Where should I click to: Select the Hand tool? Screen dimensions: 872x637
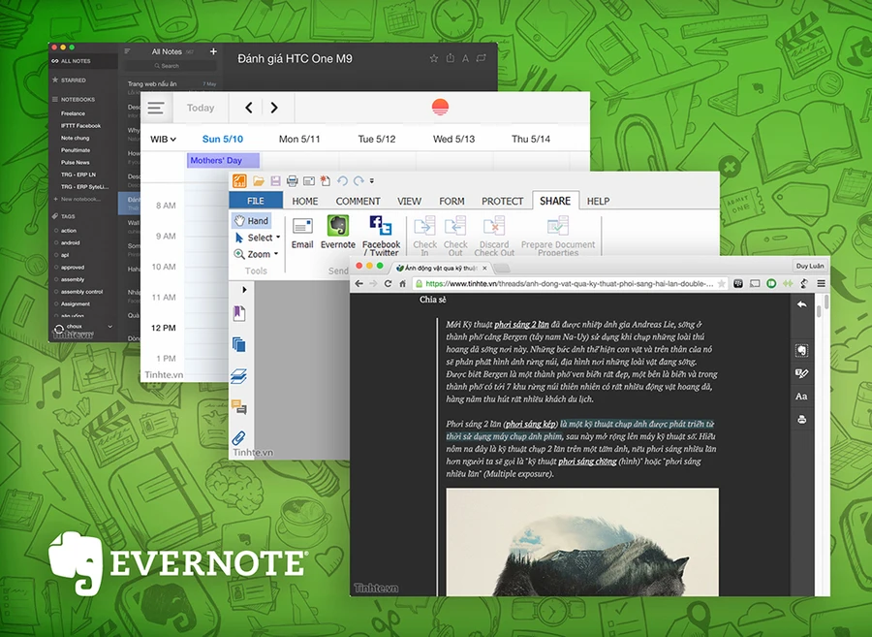[x=251, y=221]
